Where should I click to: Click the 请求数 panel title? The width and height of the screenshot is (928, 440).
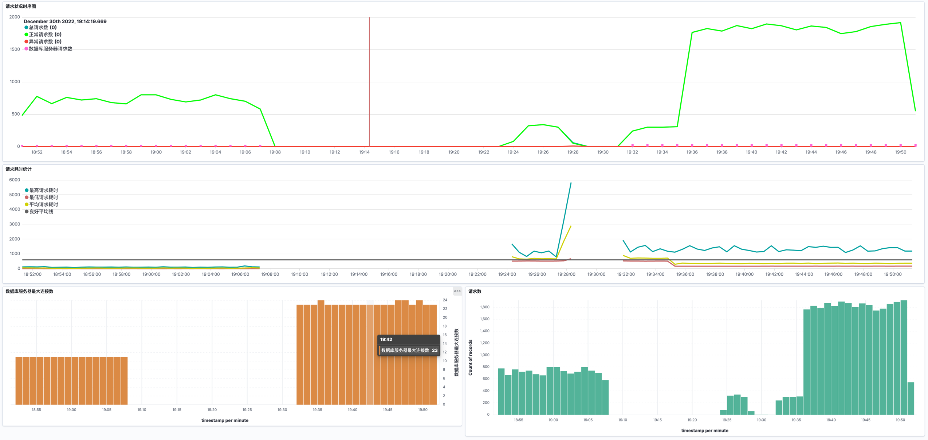point(475,292)
